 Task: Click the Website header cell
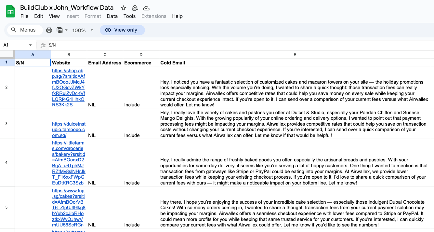coord(69,62)
